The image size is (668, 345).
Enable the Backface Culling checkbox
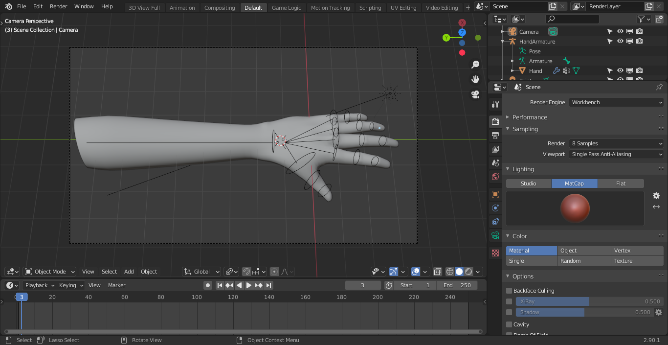[x=509, y=290]
